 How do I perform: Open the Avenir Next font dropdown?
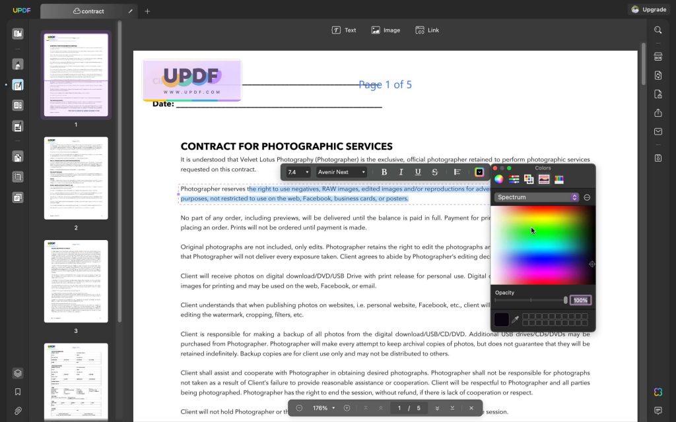point(341,171)
